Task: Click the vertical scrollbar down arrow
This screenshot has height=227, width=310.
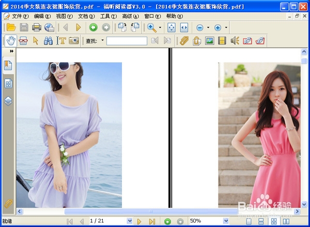Action: [x=304, y=204]
